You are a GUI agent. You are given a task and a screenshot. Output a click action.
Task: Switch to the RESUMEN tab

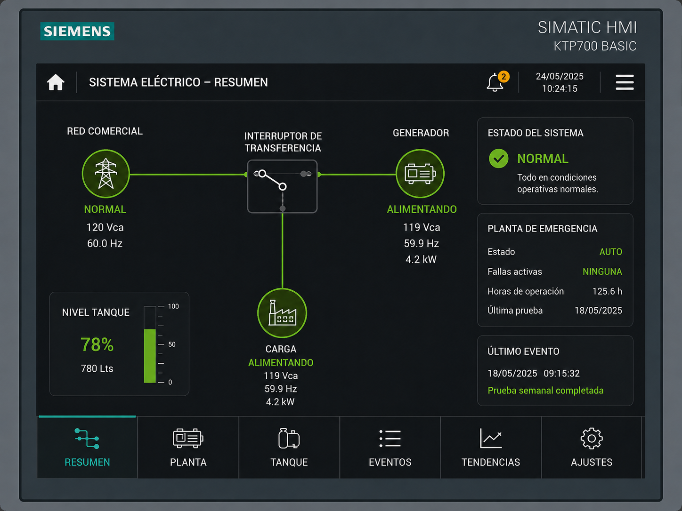tap(87, 447)
